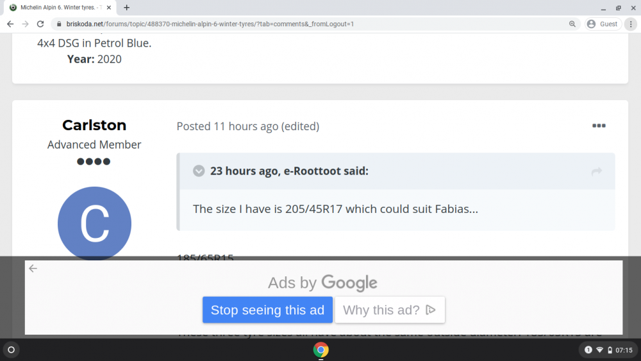Click Stop seeing this ad button
Image resolution: width=641 pixels, height=361 pixels.
pos(267,310)
